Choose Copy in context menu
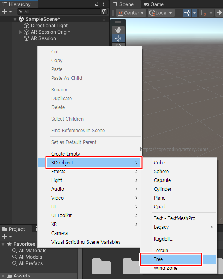223x279 pixels. click(90, 61)
